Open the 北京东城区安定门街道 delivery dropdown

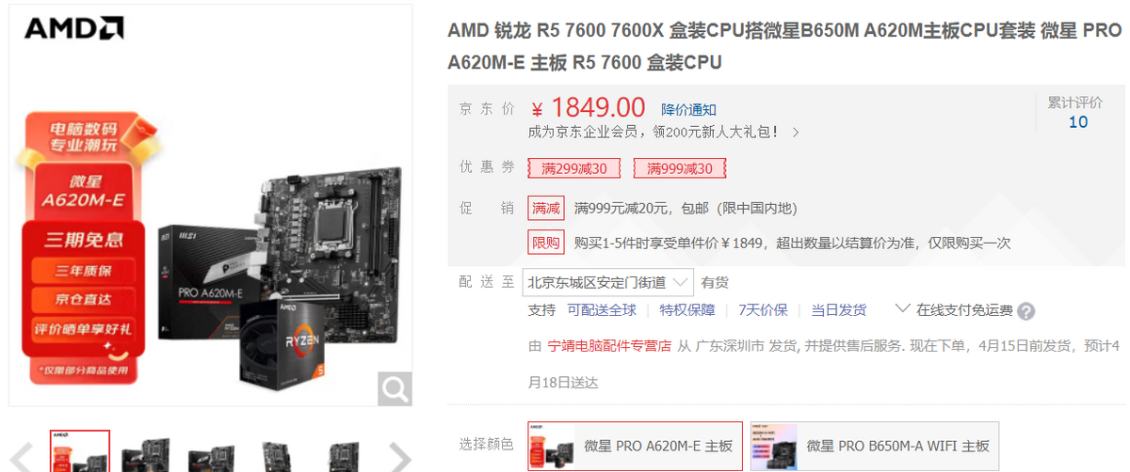608,282
